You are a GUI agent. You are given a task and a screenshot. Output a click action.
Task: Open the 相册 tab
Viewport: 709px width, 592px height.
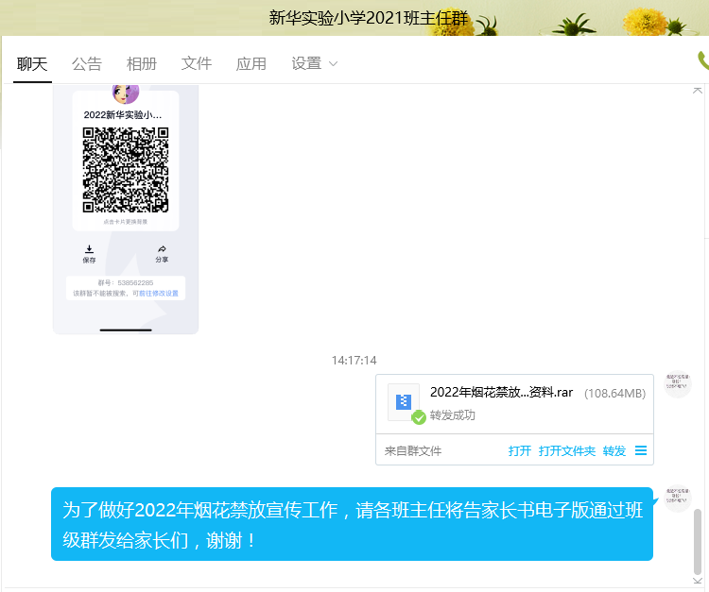[x=142, y=63]
